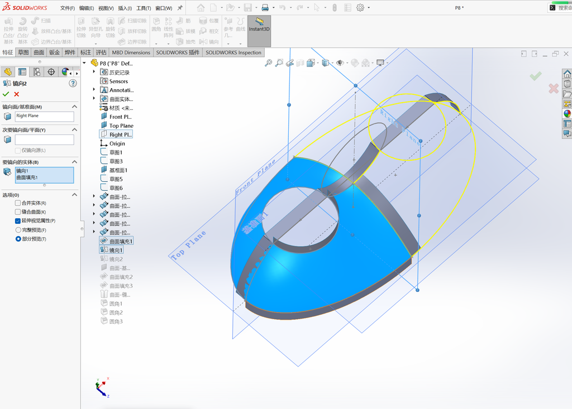Click the large red X in graphics corner
Image resolution: width=572 pixels, height=409 pixels.
tap(554, 88)
